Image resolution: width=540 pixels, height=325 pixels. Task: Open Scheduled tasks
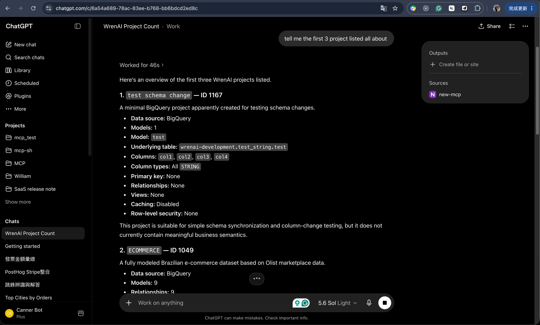tap(22, 83)
